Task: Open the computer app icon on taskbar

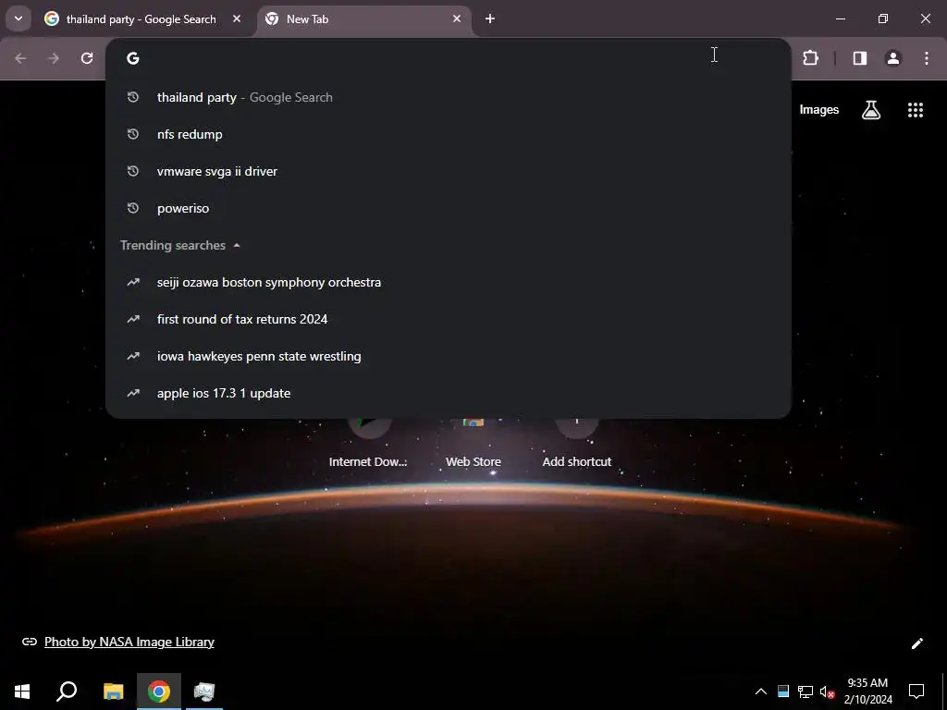Action: coord(204,692)
